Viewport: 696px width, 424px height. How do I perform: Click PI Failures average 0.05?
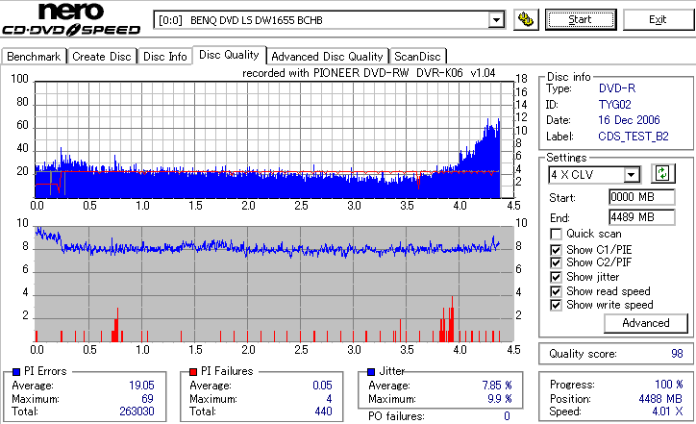322,386
